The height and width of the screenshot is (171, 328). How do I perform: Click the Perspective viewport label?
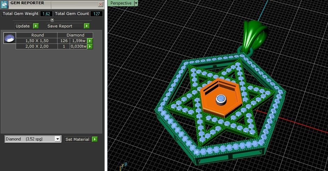[121, 3]
